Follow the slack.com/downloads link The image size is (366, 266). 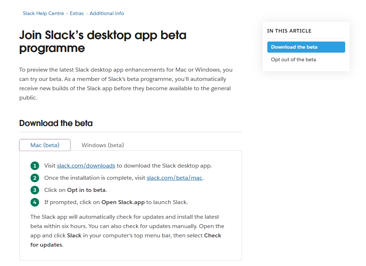[86, 166]
